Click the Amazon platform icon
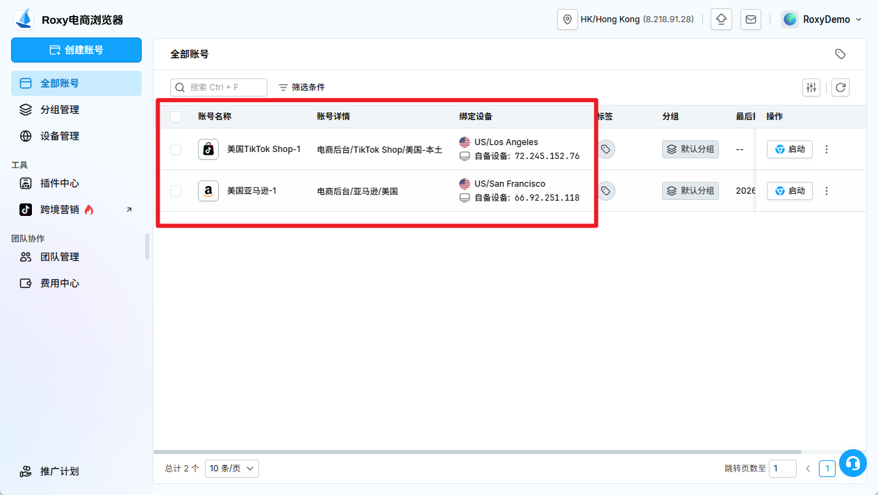The height and width of the screenshot is (495, 878). [208, 191]
